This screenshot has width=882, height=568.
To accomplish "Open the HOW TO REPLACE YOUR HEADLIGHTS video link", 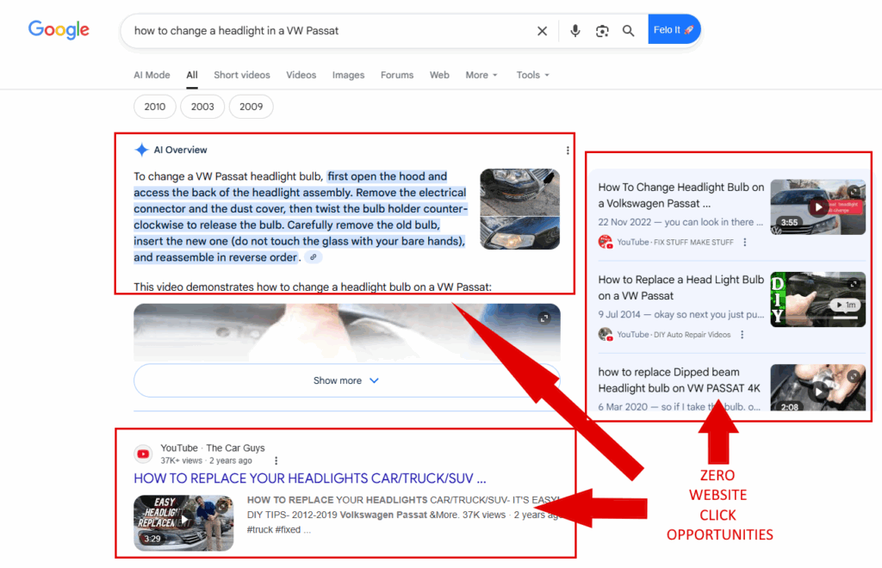I will coord(308,478).
